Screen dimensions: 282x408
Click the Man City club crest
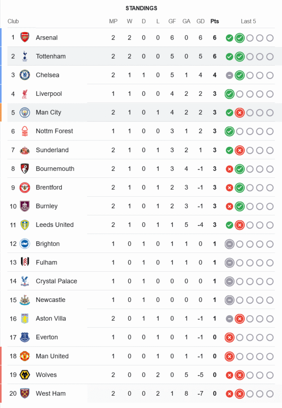(25, 113)
